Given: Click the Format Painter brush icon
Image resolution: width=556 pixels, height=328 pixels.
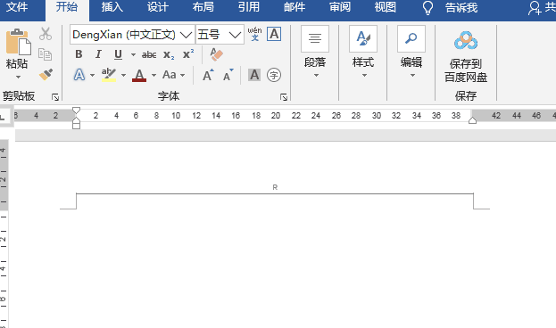Looking at the screenshot, I should pos(46,74).
